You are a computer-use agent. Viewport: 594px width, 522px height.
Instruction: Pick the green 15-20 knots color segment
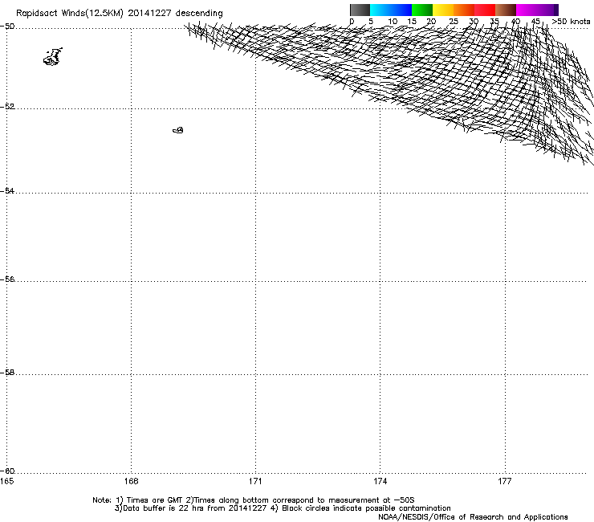point(422,10)
